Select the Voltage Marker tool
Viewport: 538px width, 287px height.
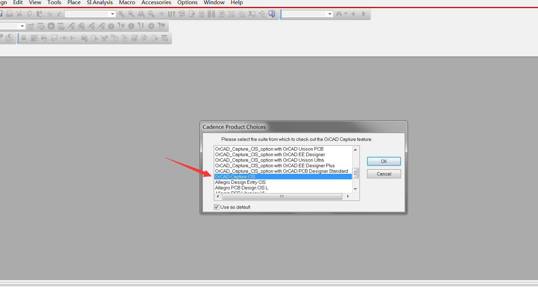(111, 26)
